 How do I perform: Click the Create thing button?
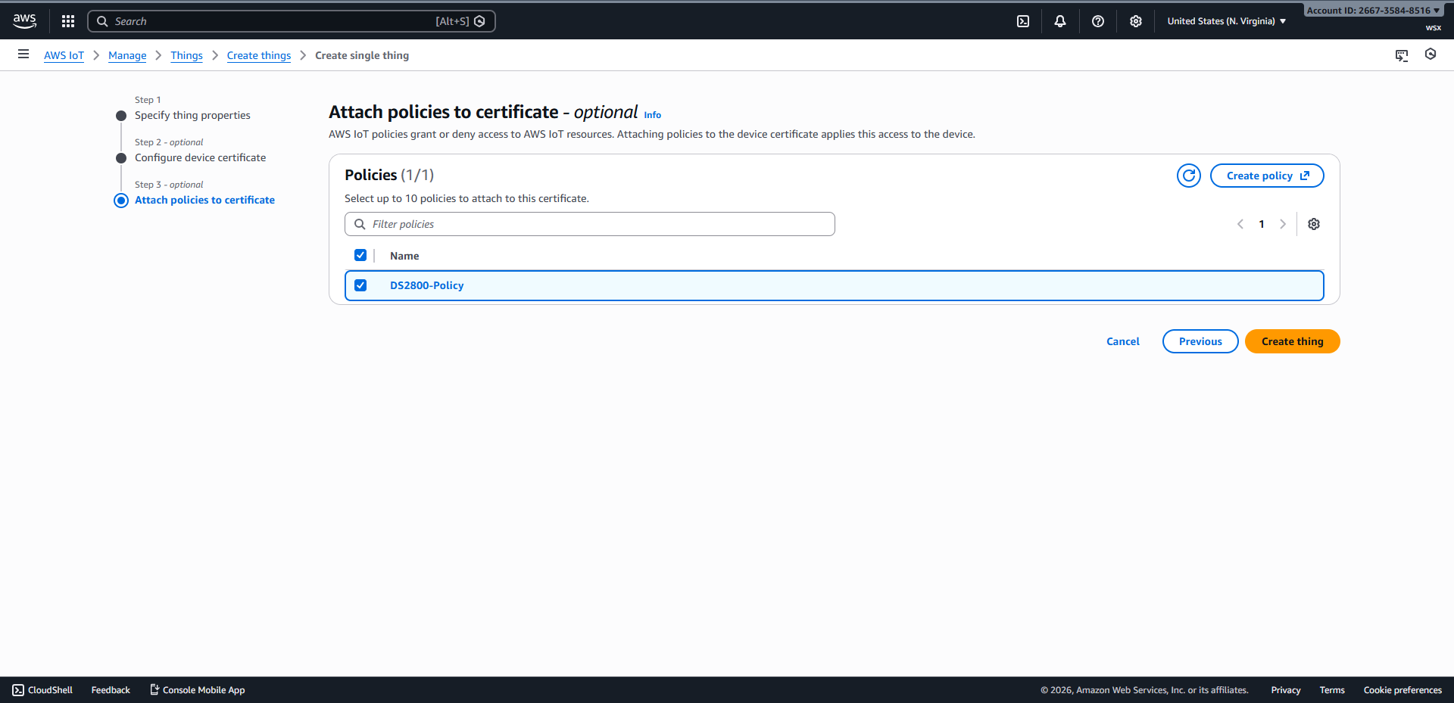tap(1292, 341)
